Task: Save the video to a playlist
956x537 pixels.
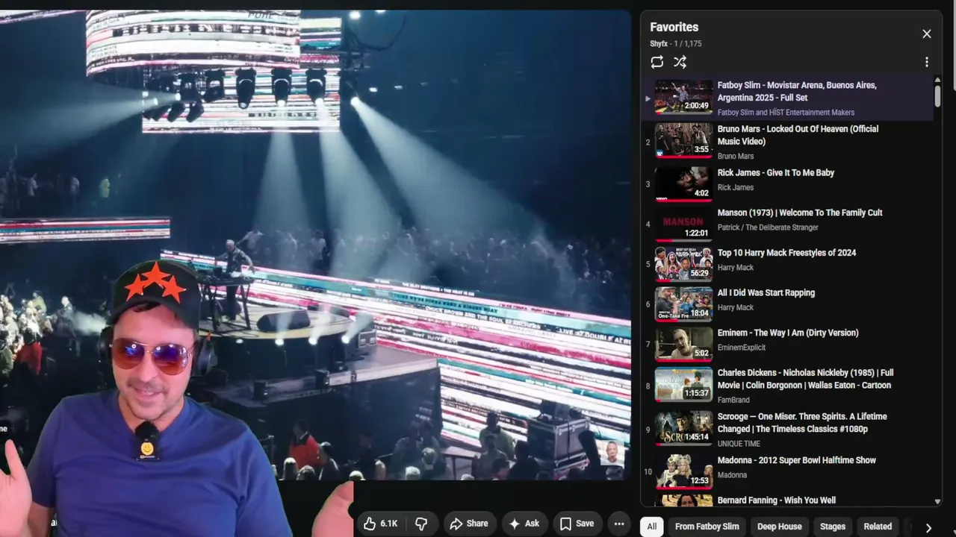Action: pos(577,524)
